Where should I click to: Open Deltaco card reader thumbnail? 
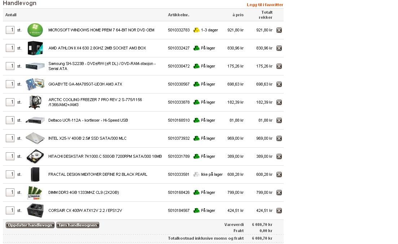point(35,120)
